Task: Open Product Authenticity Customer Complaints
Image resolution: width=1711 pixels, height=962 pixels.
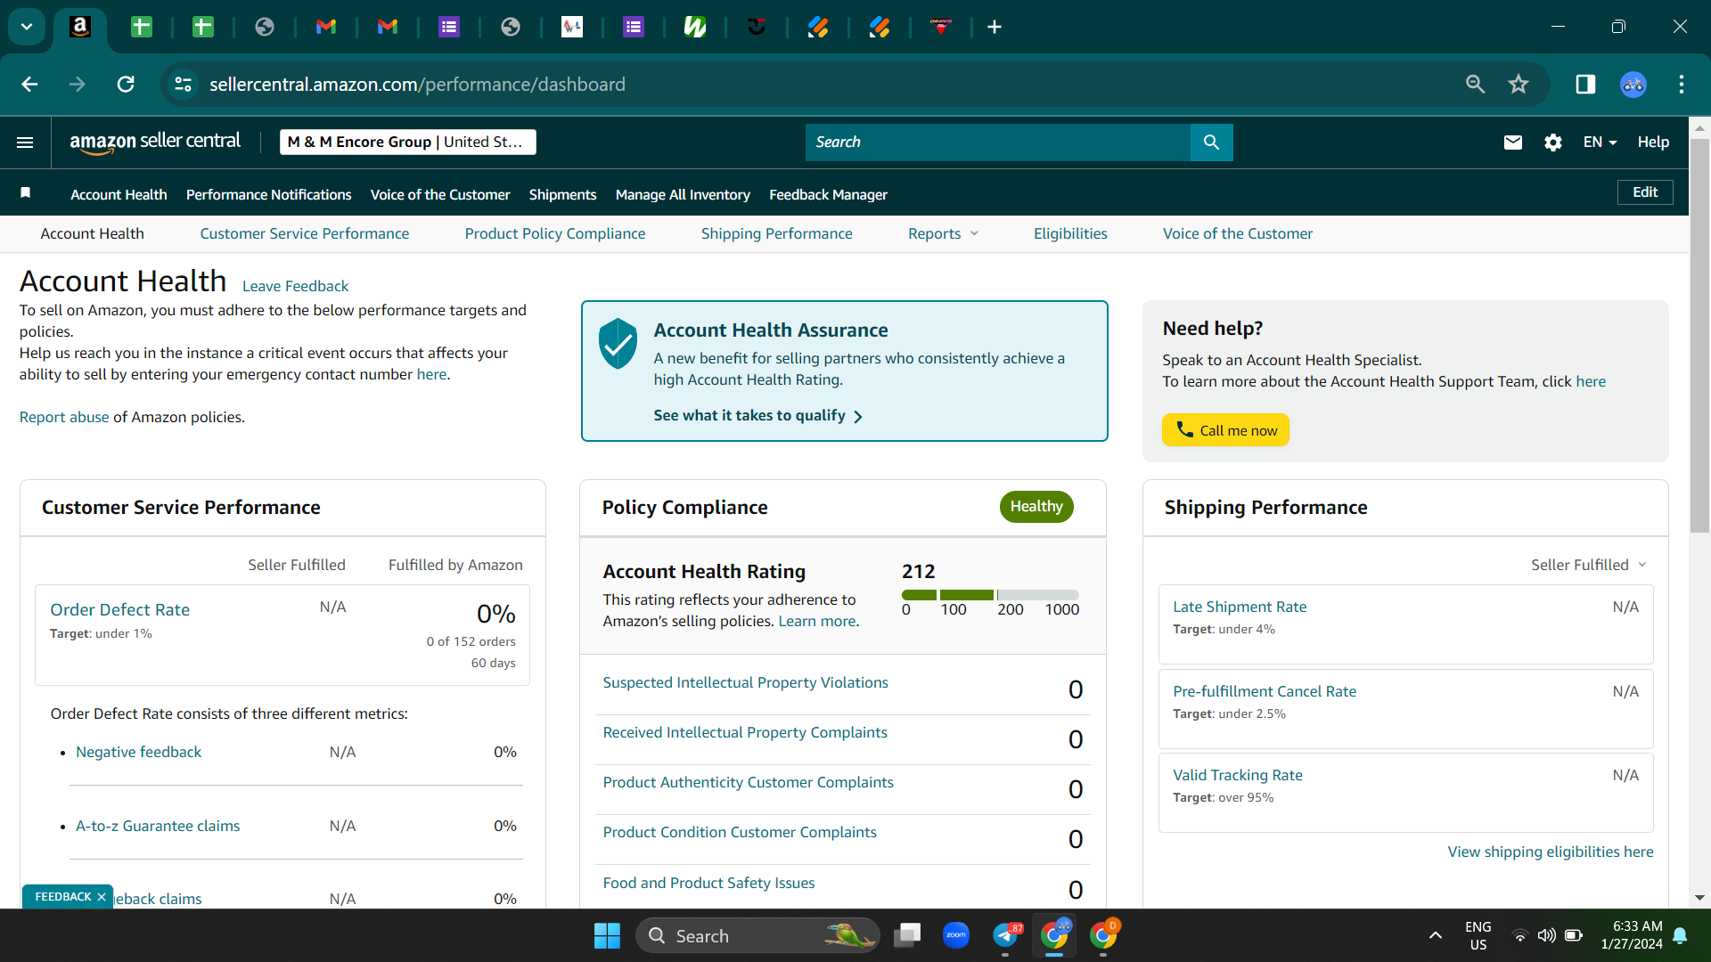Action: 748,782
